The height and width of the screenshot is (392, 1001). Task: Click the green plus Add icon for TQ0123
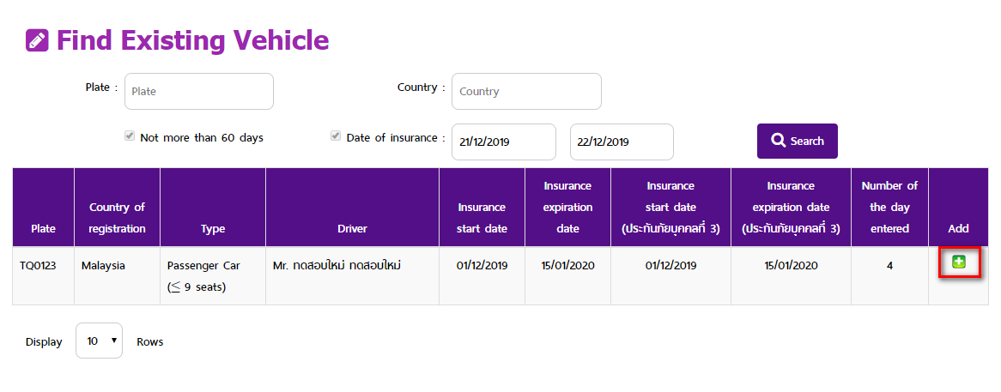(958, 262)
